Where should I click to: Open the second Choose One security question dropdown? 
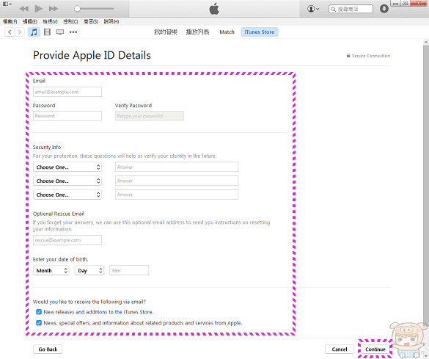click(67, 181)
